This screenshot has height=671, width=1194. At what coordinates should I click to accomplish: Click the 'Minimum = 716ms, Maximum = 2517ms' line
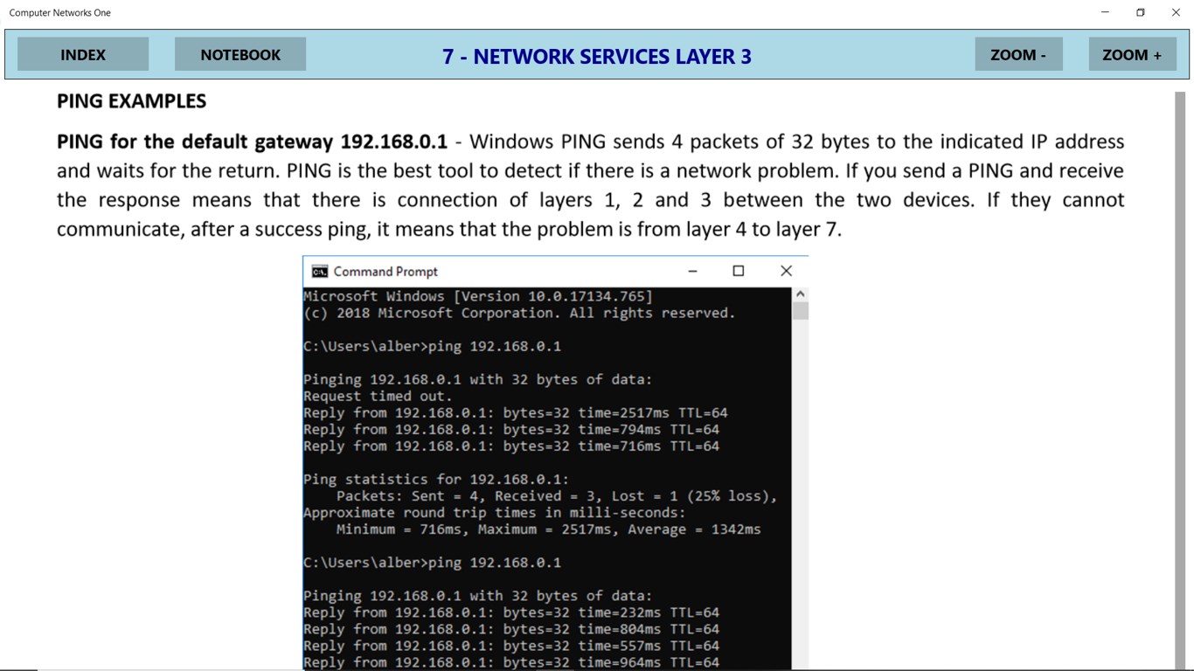(x=549, y=529)
